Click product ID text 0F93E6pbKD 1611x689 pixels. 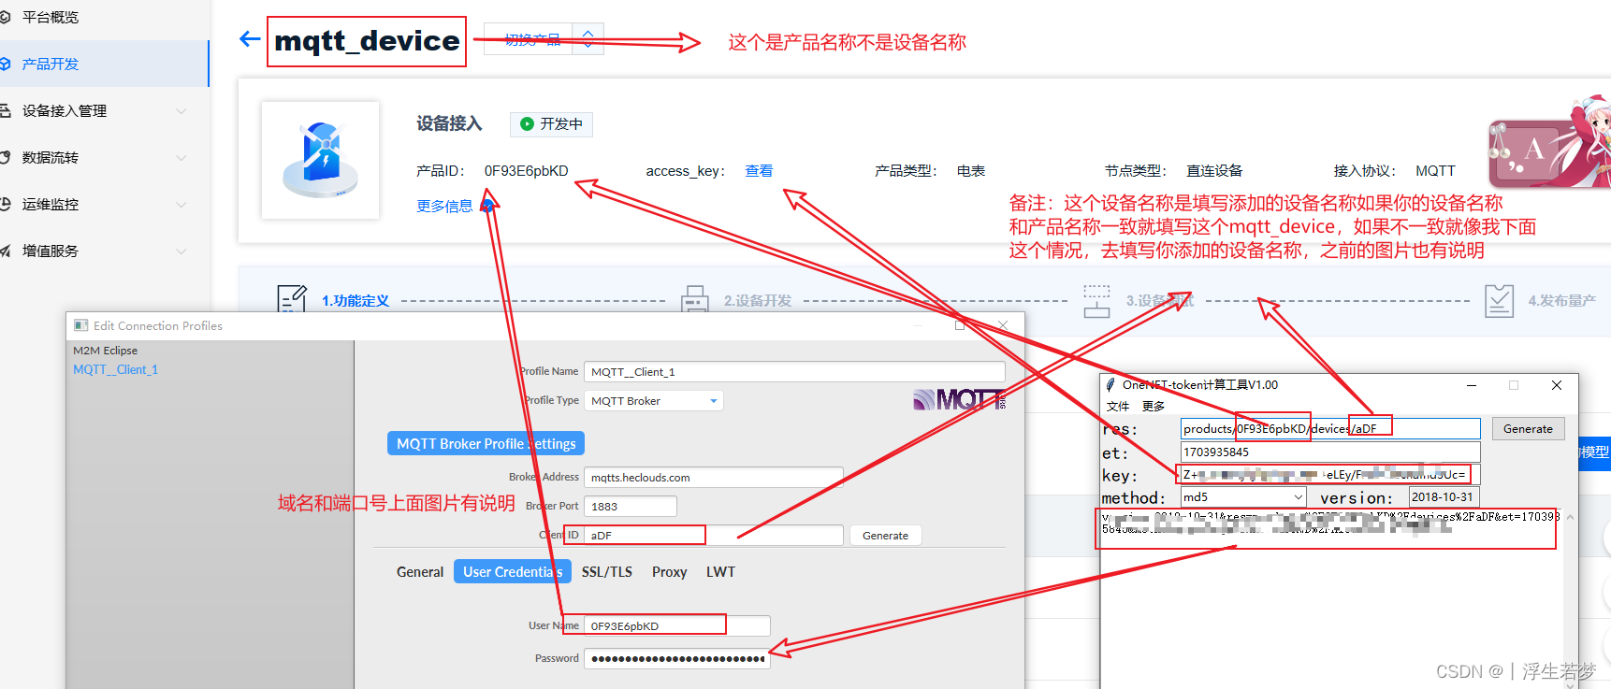tap(526, 170)
